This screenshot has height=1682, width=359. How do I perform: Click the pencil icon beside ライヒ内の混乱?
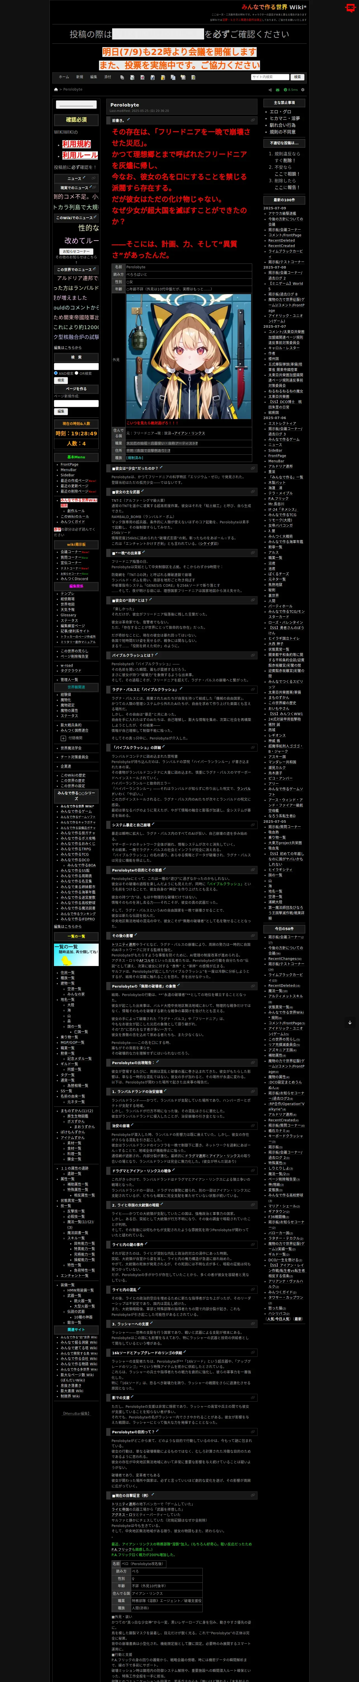pos(140,1289)
